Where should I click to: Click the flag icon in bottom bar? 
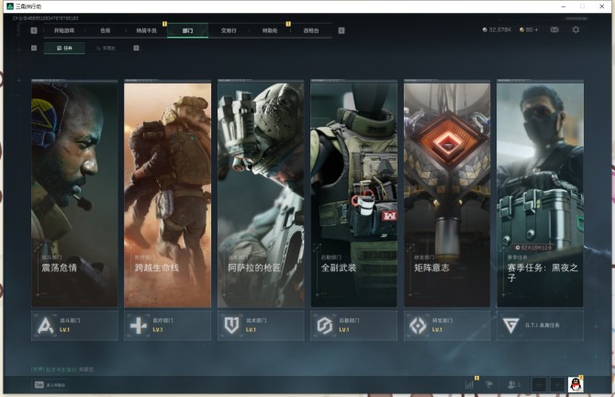(489, 384)
